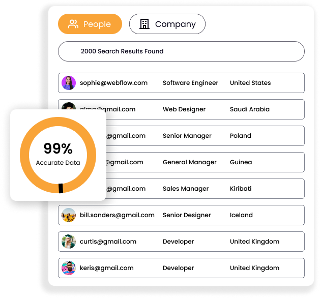
Task: Select the People tab
Action: (x=90, y=24)
